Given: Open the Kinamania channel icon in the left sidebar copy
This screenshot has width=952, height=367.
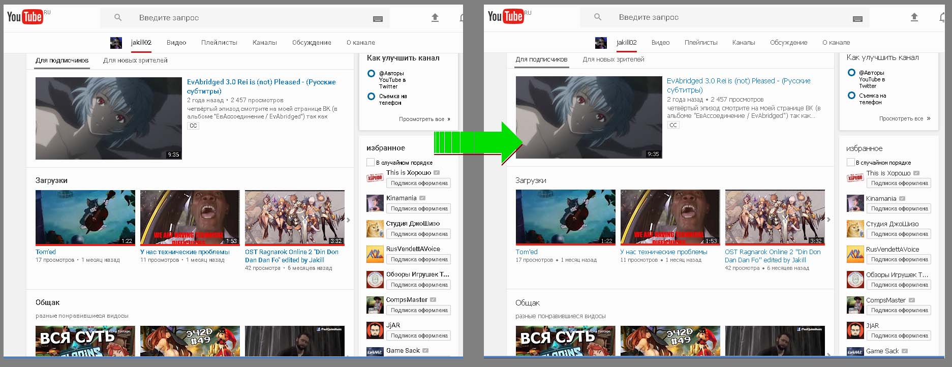Looking at the screenshot, I should 375,203.
